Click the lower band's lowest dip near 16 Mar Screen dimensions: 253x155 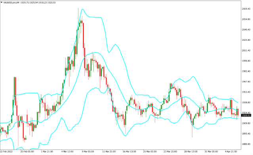tap(126, 136)
